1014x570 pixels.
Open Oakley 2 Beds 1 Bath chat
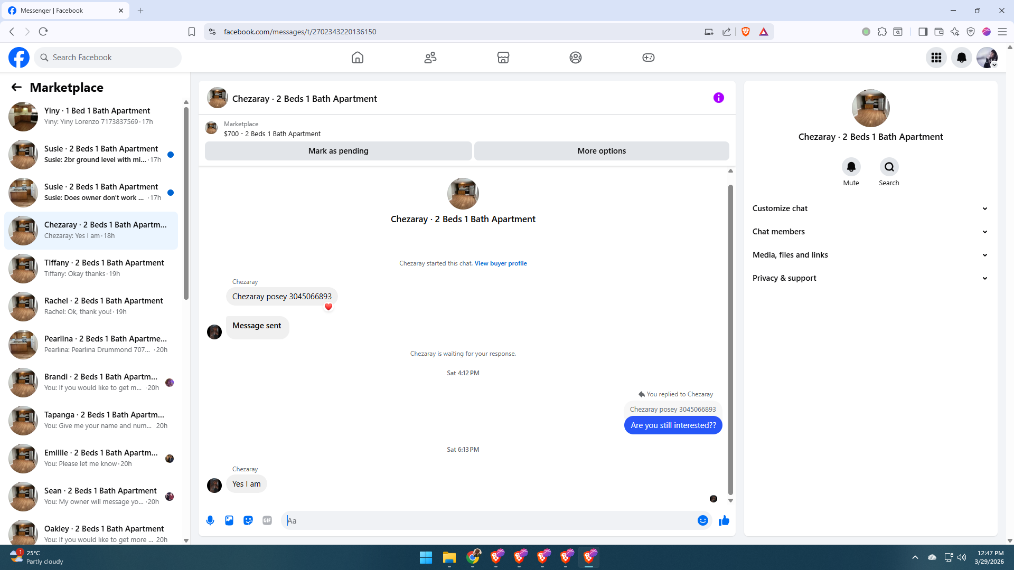point(91,530)
